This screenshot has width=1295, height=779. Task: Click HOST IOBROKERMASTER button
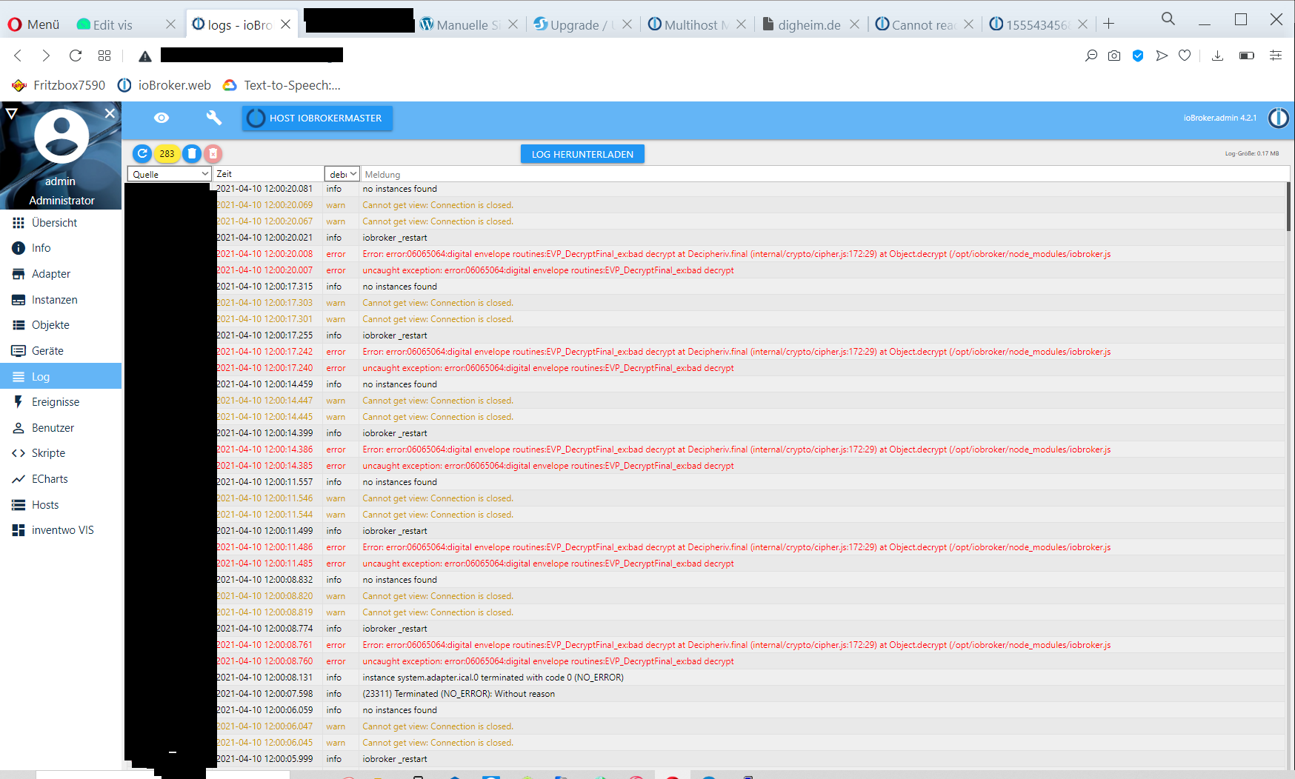click(x=317, y=118)
